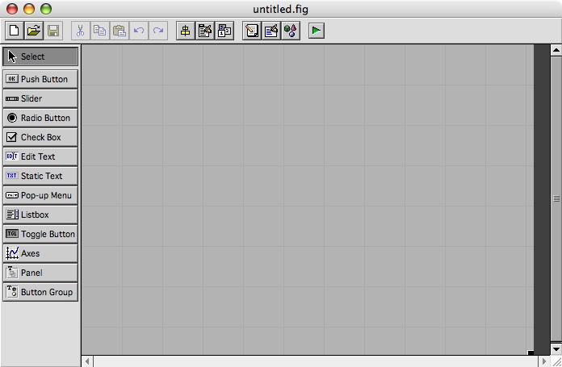Paste from clipboard toolbar icon

[120, 31]
